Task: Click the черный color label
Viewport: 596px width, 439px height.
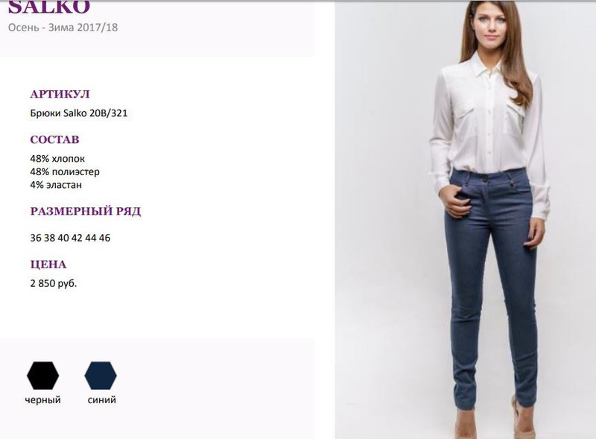Action: [x=43, y=399]
